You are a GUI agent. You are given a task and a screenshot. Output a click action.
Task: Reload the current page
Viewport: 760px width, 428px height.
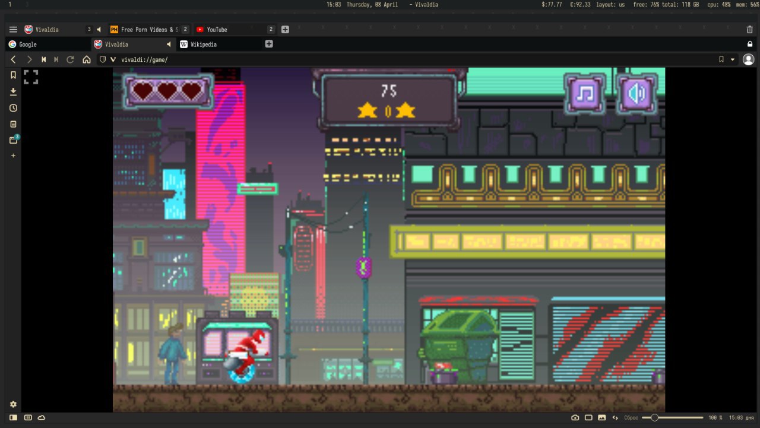point(70,59)
